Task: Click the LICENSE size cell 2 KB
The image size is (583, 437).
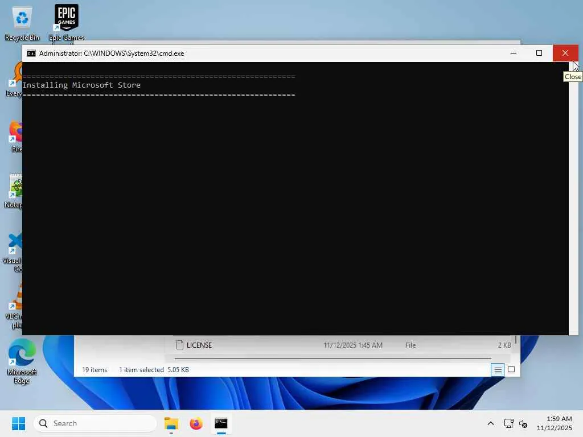Action: pos(504,345)
